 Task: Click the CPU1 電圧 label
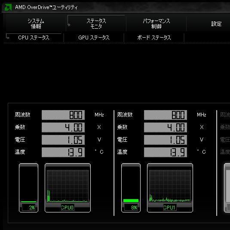point(123,140)
